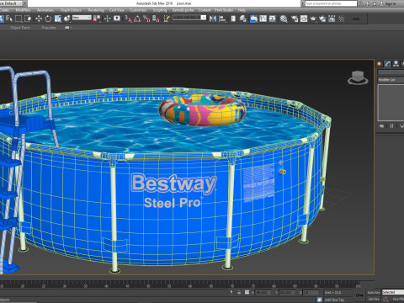Click the Pin Stack button
404x303 pixels.
pos(381,126)
